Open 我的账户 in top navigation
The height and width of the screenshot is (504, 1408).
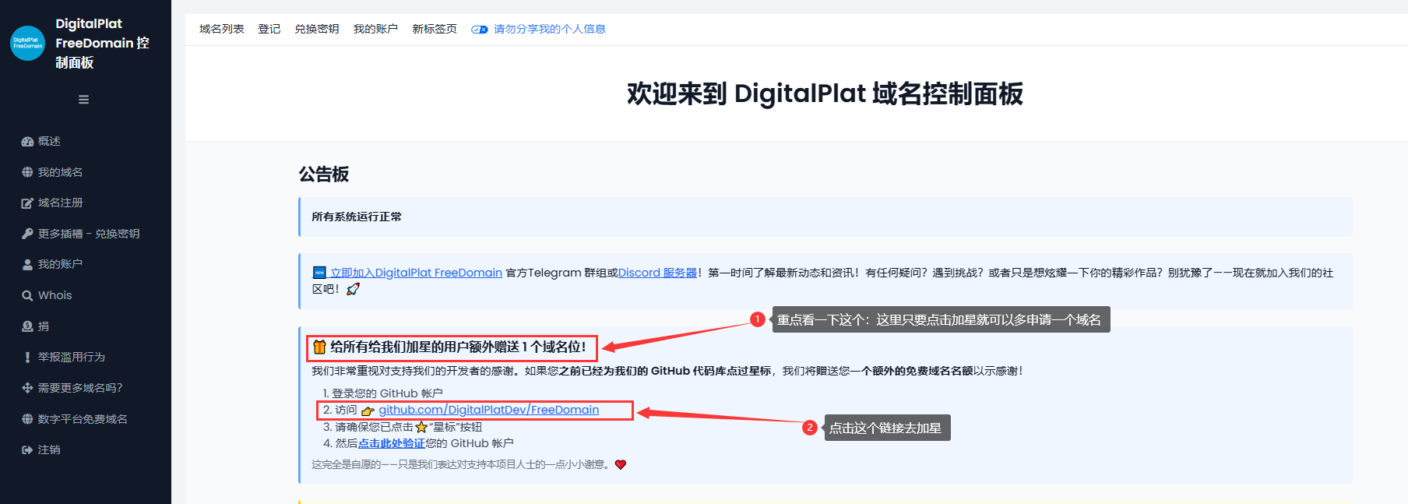pyautogui.click(x=375, y=29)
